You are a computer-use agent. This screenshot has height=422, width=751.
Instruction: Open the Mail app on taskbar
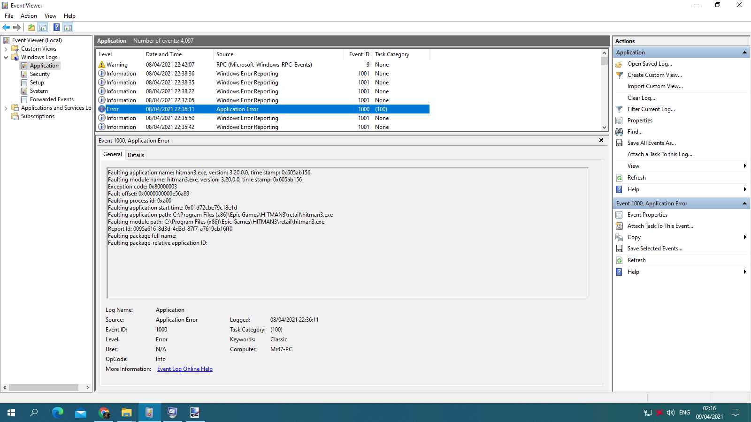point(81,413)
